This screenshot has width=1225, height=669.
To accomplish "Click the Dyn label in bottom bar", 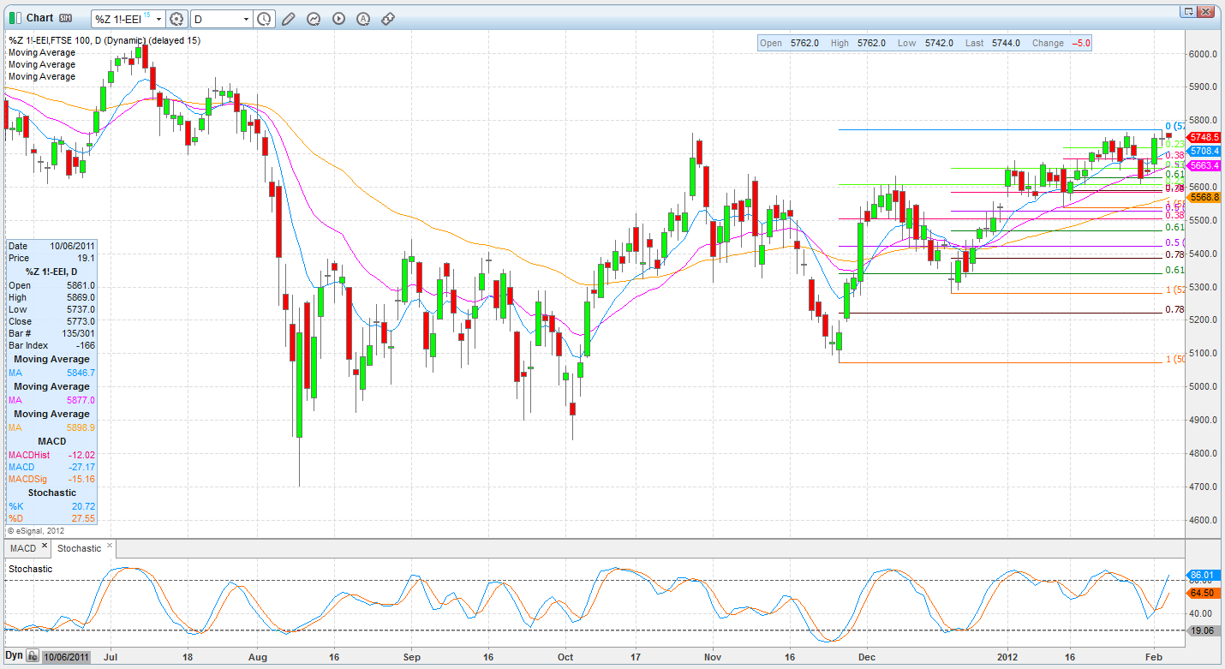I will [x=14, y=656].
